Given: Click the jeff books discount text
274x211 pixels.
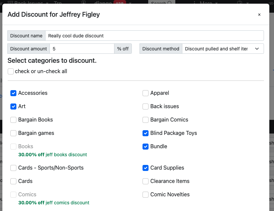Looking at the screenshot, I should [66, 155].
